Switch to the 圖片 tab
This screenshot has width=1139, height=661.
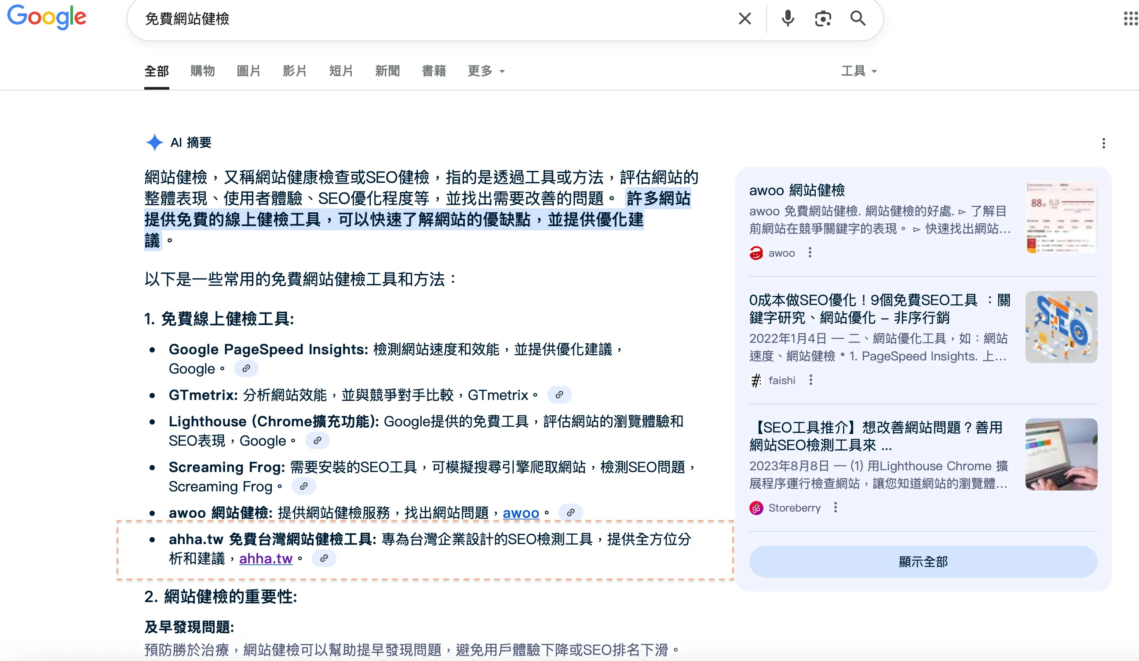(248, 71)
